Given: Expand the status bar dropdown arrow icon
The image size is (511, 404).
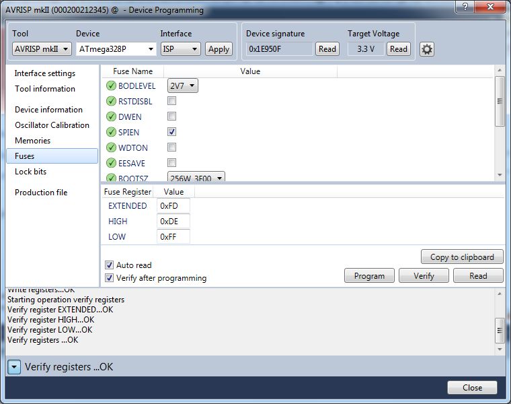Looking at the screenshot, I should 14,367.
